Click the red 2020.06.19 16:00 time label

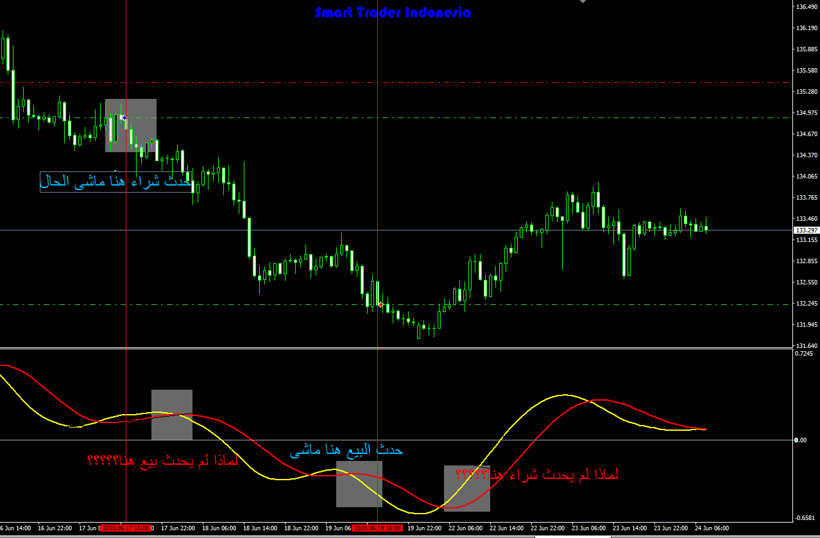(x=377, y=528)
